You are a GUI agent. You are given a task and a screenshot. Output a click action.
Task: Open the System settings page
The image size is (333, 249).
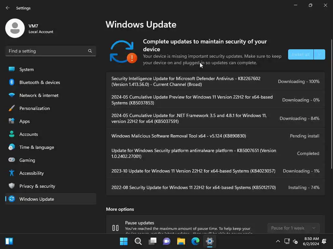click(51, 69)
